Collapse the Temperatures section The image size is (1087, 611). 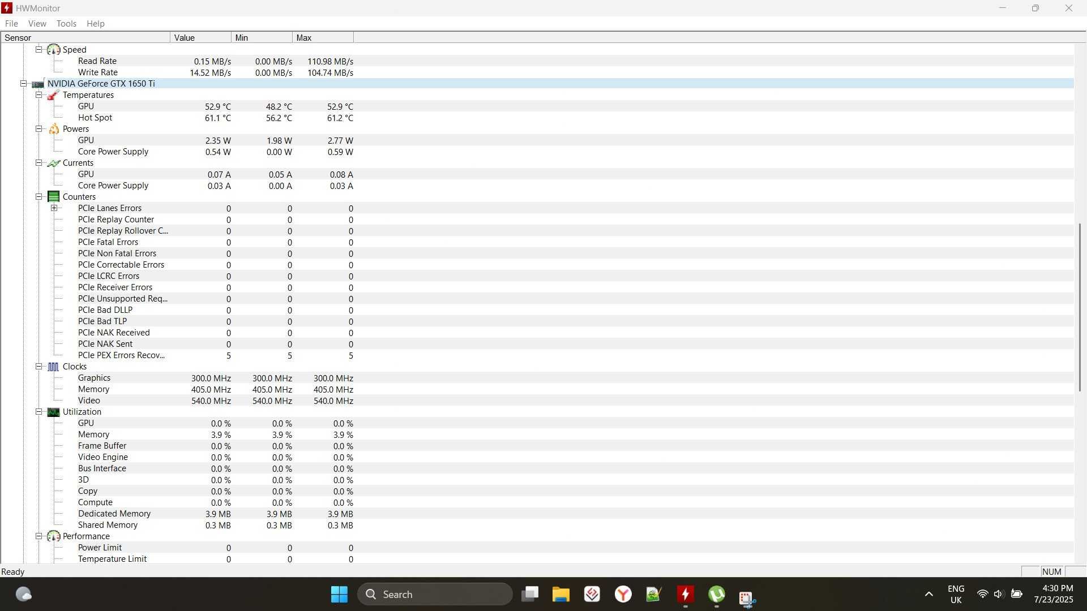coord(39,95)
